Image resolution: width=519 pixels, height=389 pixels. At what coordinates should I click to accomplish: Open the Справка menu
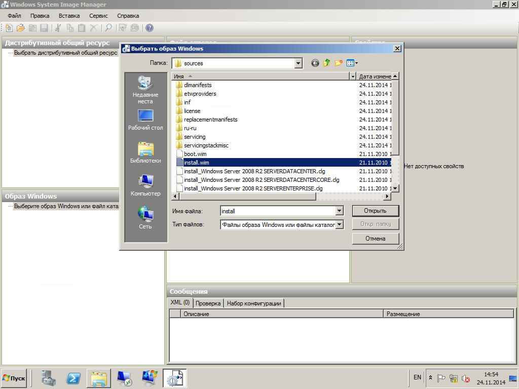[128, 16]
